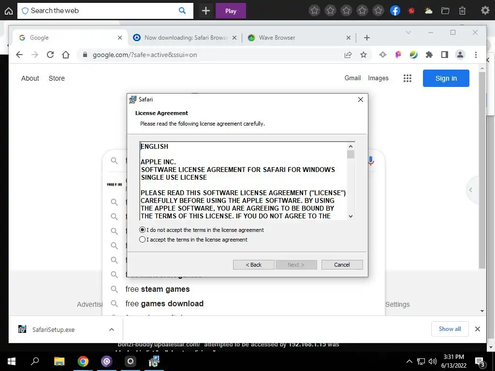Click Show all downloads
The width and height of the screenshot is (495, 371).
450,328
